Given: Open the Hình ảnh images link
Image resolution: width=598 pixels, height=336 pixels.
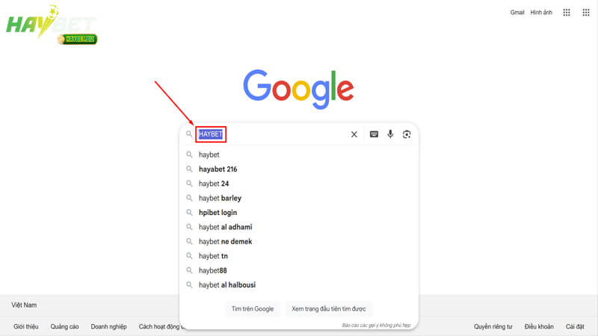Looking at the screenshot, I should pos(541,13).
